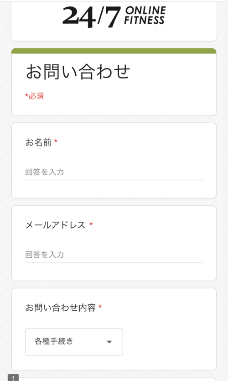Click the dropdown arrow beside 各種手続き
The width and height of the screenshot is (228, 381).
point(109,342)
